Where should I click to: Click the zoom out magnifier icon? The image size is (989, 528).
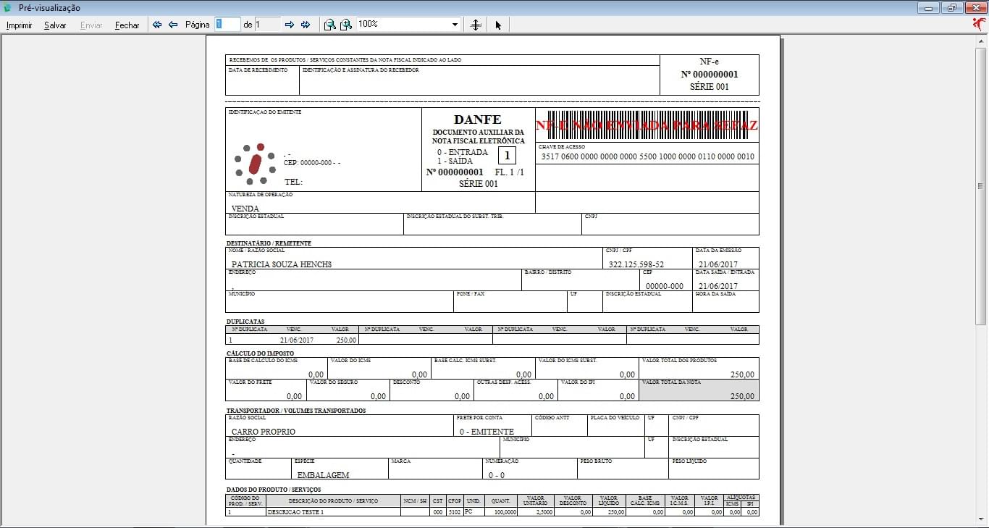click(329, 25)
